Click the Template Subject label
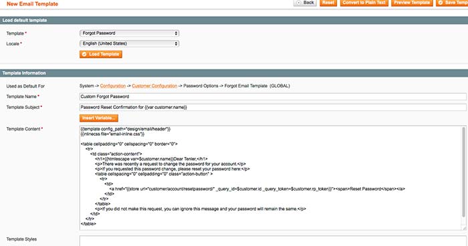This screenshot has width=468, height=246. point(23,107)
